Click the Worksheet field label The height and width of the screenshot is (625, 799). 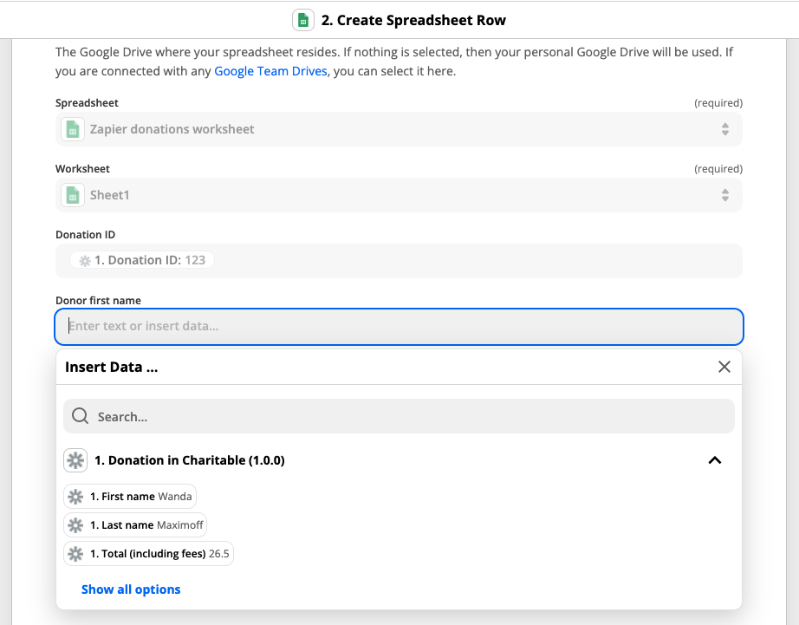(82, 169)
